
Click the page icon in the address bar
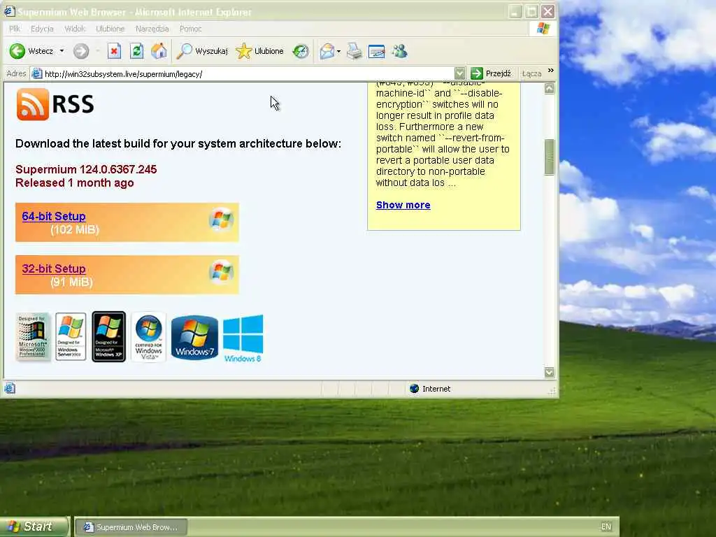tap(36, 73)
